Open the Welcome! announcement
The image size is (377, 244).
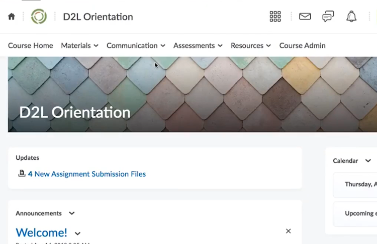tap(41, 232)
